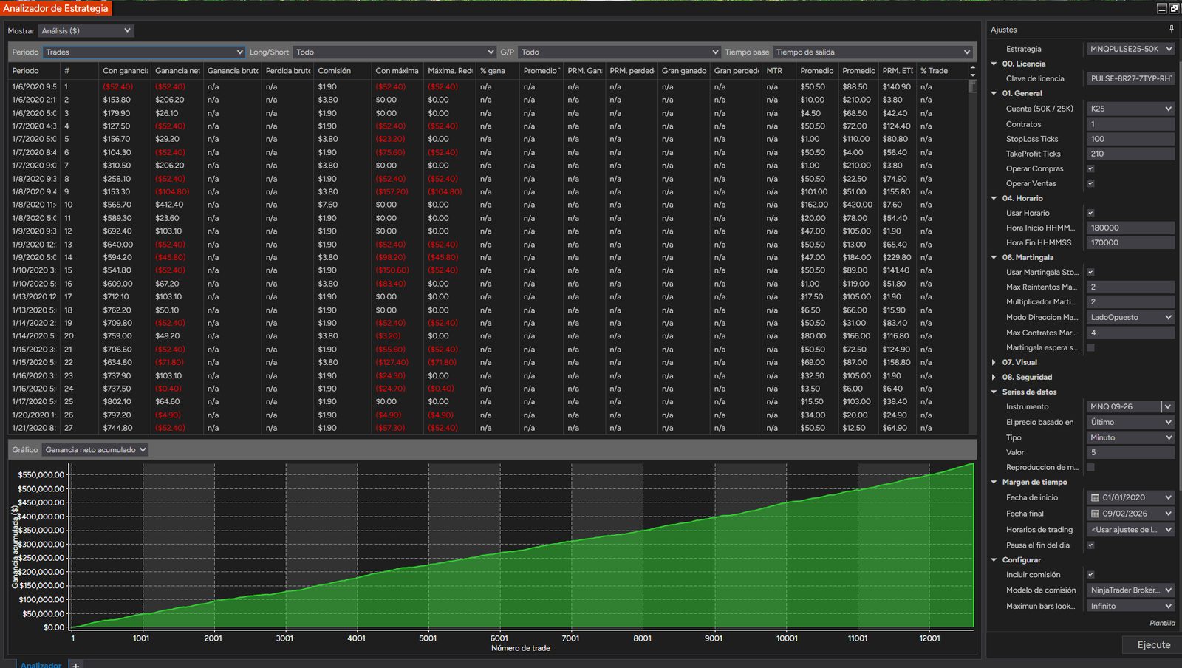
Task: Open the Horarios de trading dropdown
Action: [1130, 529]
